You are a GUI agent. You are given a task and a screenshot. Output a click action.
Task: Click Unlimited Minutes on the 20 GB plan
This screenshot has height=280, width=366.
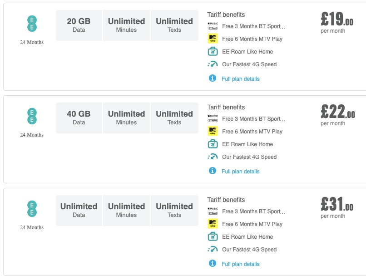[126, 25]
